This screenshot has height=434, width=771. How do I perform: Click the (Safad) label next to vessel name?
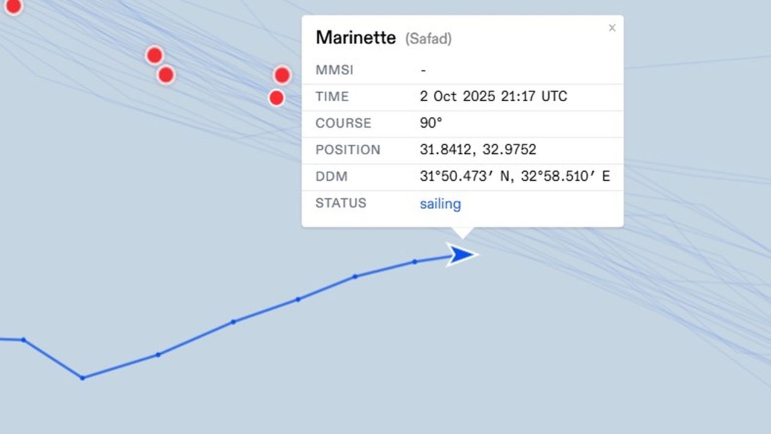(428, 39)
